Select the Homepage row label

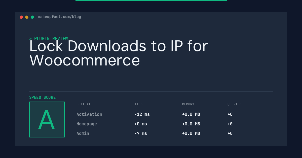pyautogui.click(x=87, y=124)
